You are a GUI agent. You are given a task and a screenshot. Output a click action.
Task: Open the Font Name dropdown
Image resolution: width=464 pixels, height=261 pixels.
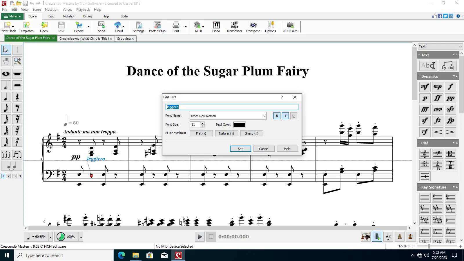tap(264, 116)
